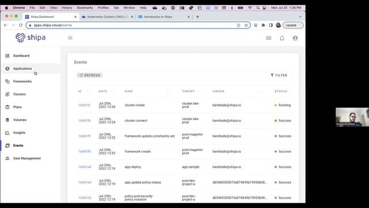This screenshot has width=369, height=208.
Task: Click the Shipa logo
Action: 31,38
